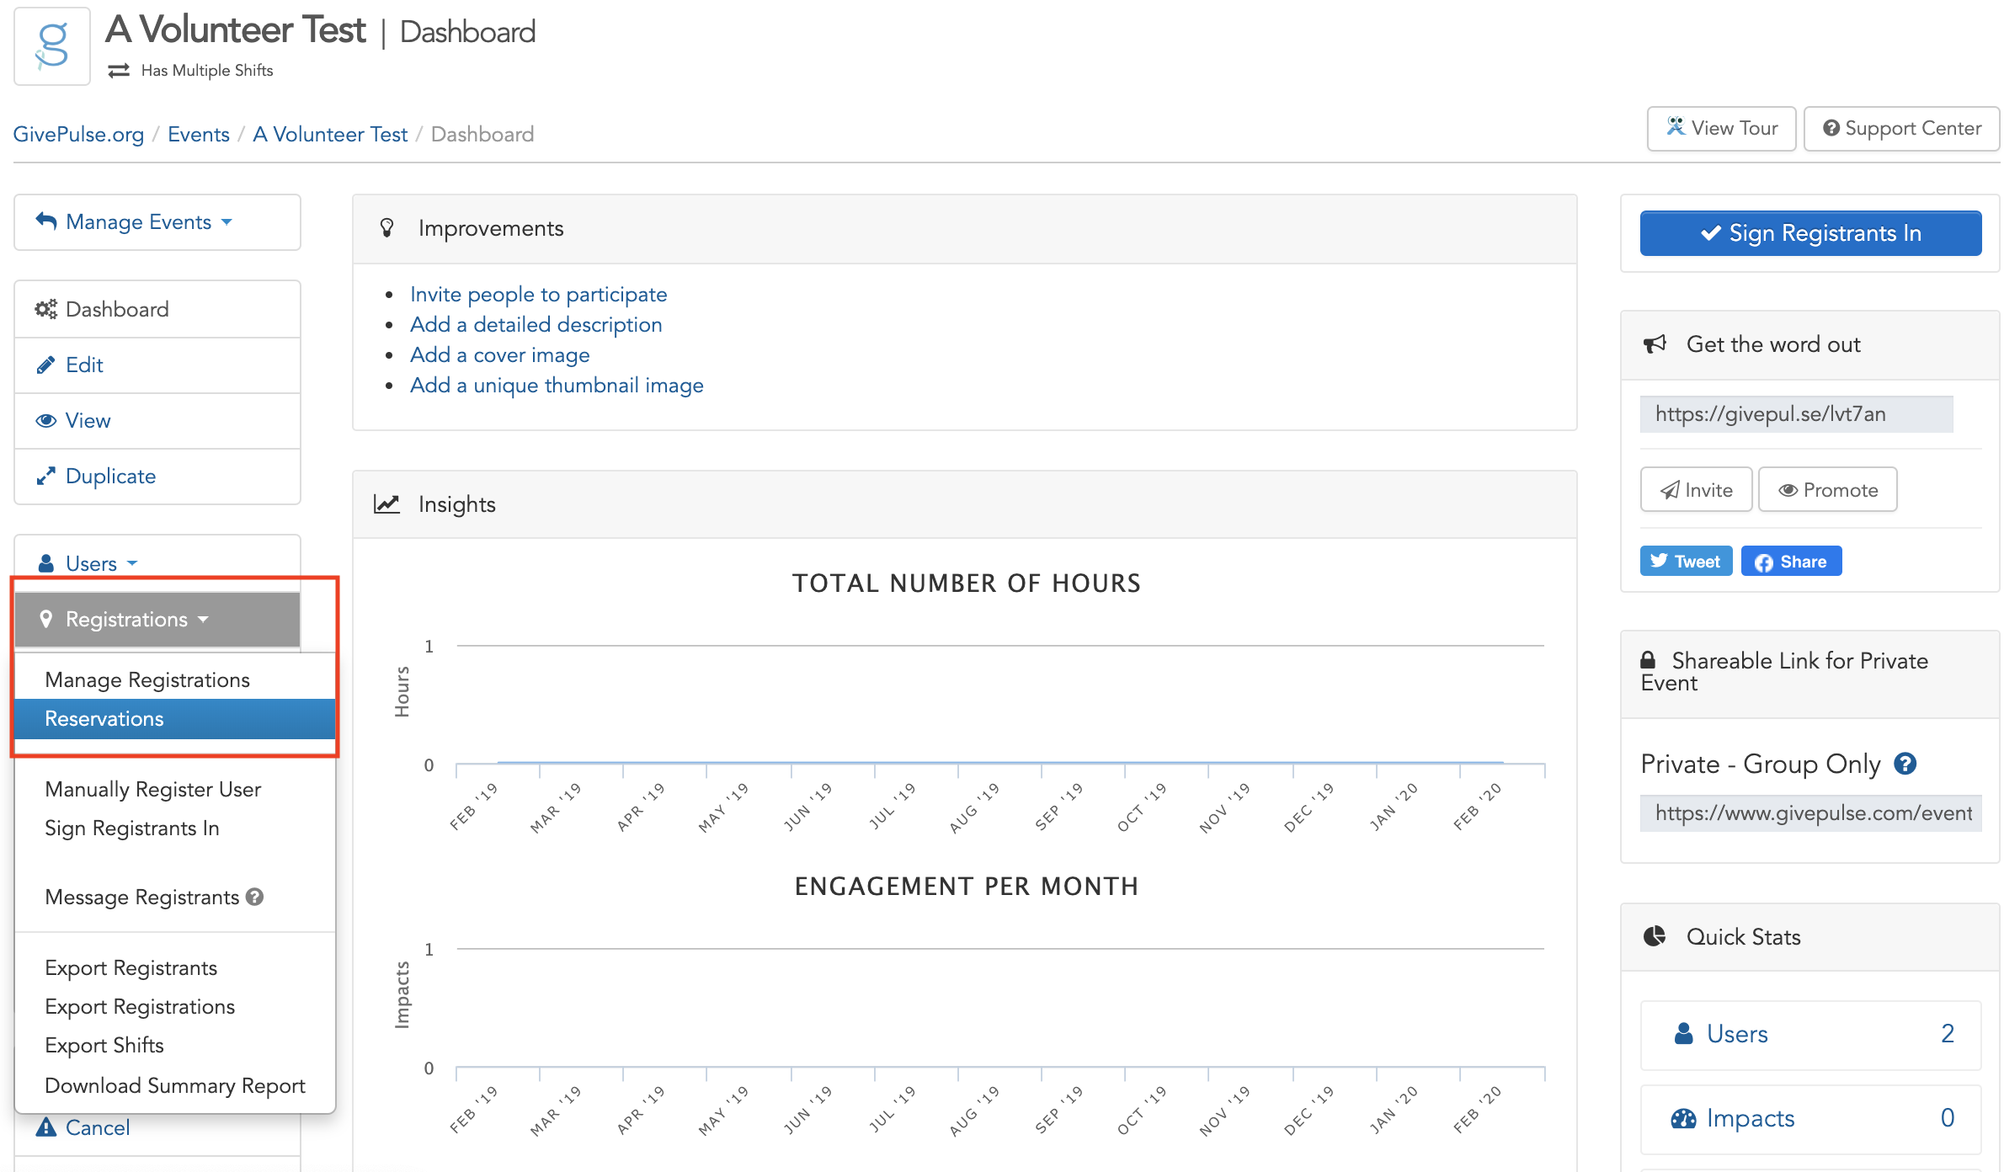This screenshot has height=1172, width=2004.
Task: Click the Facebook Share button
Action: click(1791, 562)
